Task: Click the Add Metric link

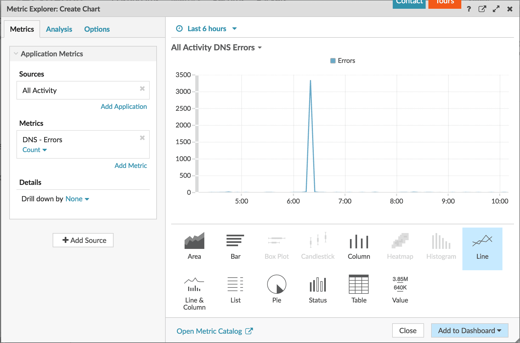Action: point(131,165)
